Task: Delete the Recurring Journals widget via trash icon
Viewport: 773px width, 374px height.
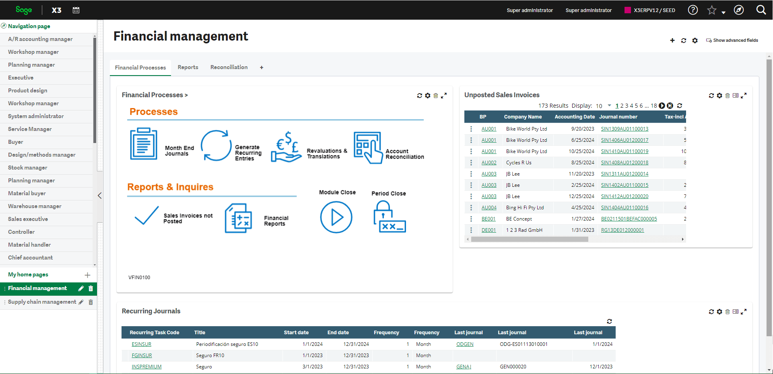Action: [728, 312]
